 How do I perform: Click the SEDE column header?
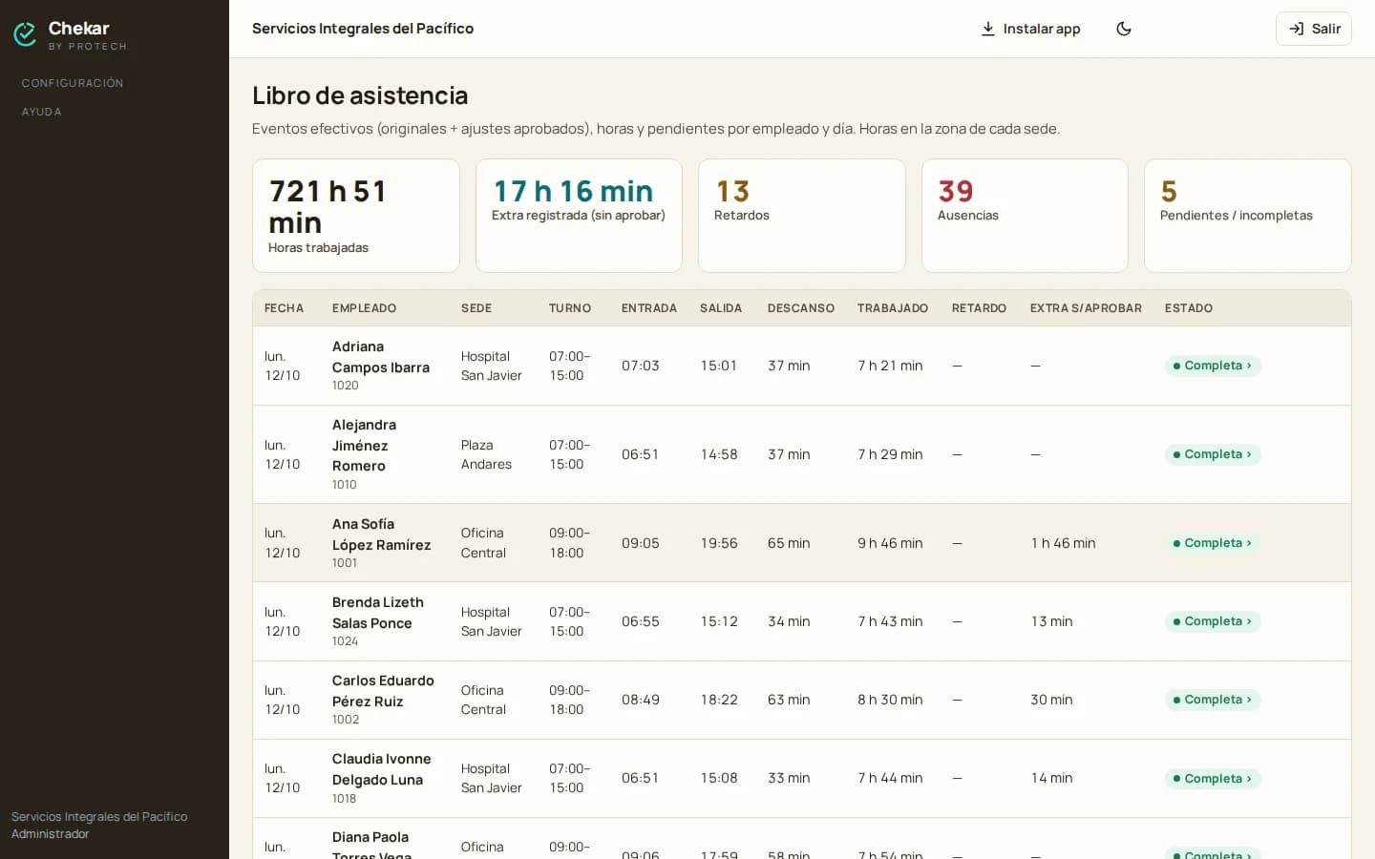coord(476,308)
